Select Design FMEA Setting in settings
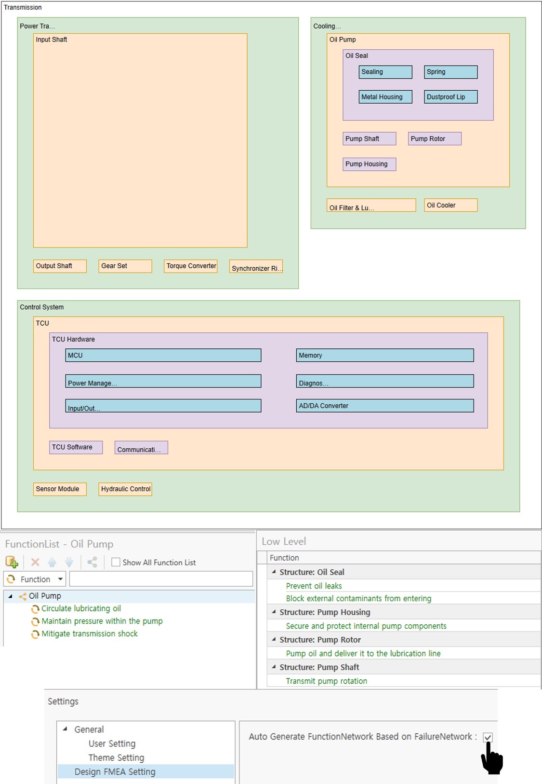 coord(115,772)
